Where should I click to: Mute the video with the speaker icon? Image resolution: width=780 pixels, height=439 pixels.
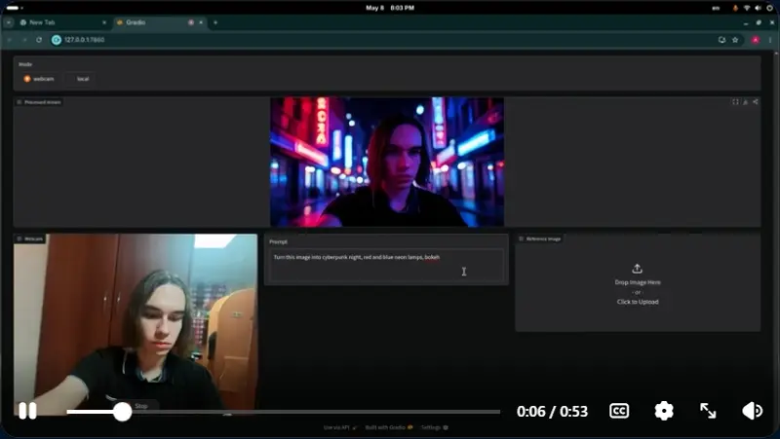[x=752, y=411]
